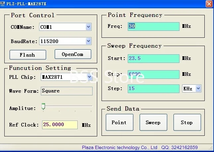Click the Wave Form field showing Square
The height and width of the screenshot is (152, 214).
pos(67,91)
